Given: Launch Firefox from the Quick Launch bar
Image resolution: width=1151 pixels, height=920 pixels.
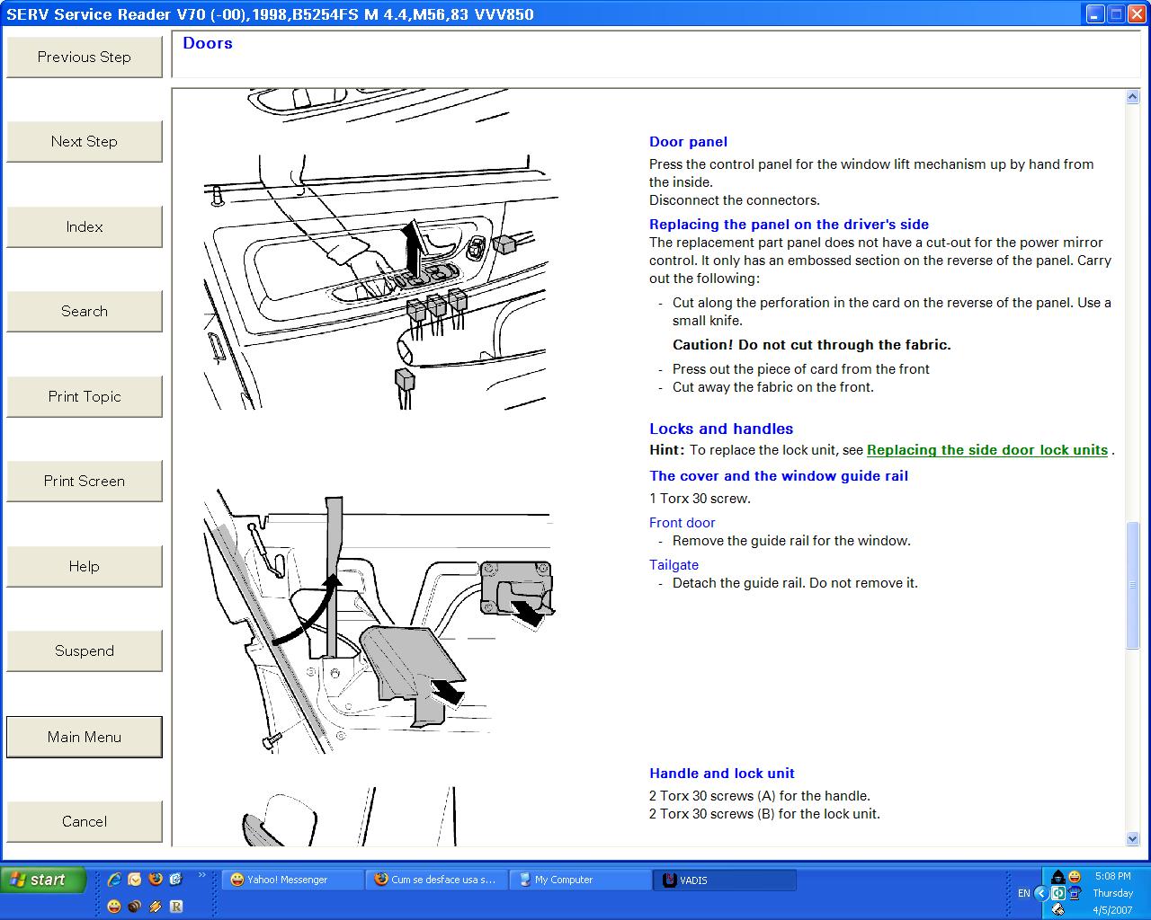Looking at the screenshot, I should coord(156,879).
